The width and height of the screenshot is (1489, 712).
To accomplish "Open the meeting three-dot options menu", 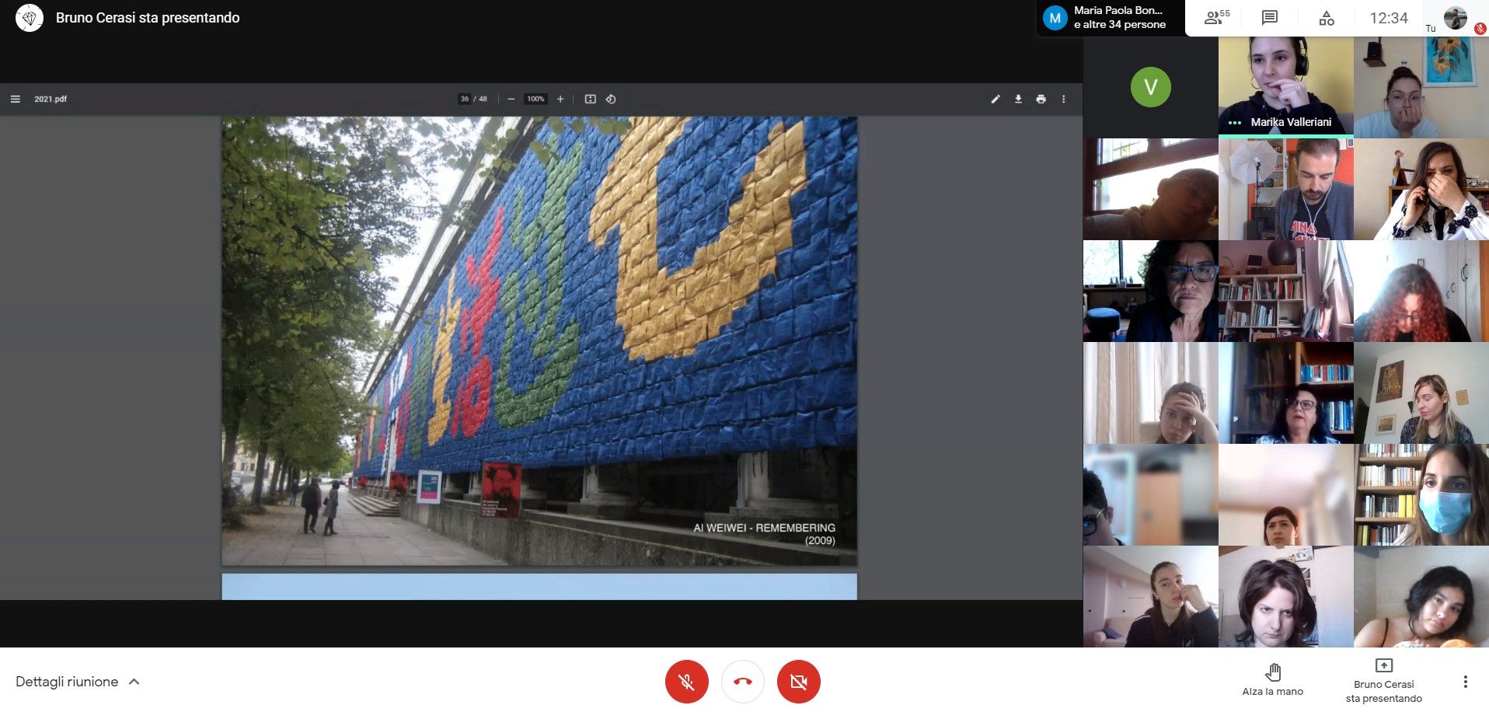I will pyautogui.click(x=1465, y=682).
